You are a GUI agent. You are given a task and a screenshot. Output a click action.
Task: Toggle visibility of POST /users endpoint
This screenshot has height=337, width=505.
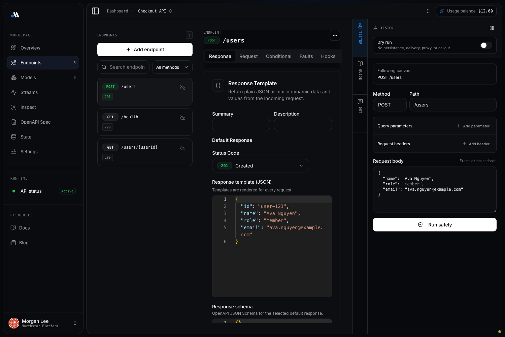183,88
